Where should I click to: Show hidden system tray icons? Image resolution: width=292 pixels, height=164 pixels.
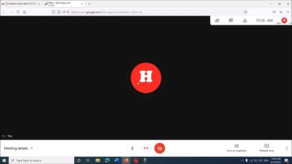click(242, 160)
